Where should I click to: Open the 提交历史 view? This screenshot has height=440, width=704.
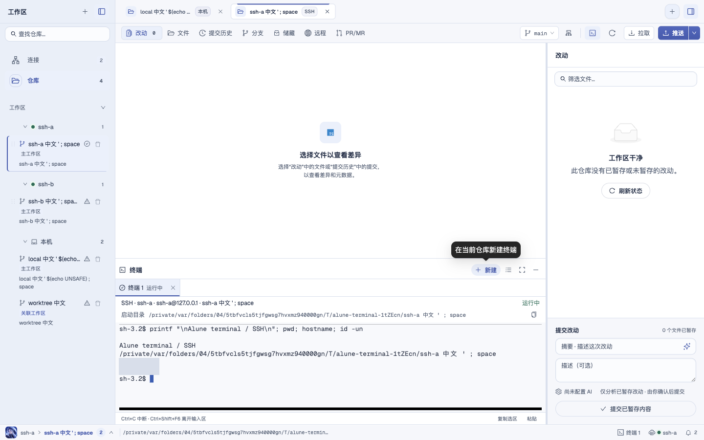(216, 33)
